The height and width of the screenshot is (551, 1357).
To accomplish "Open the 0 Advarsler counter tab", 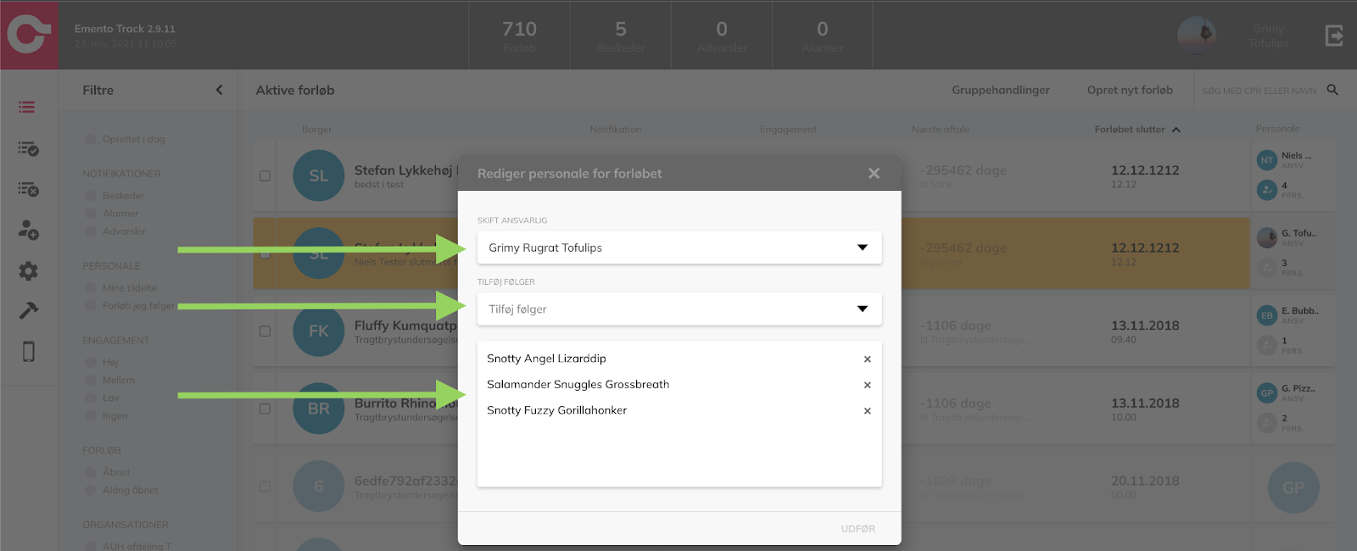I will [x=722, y=36].
